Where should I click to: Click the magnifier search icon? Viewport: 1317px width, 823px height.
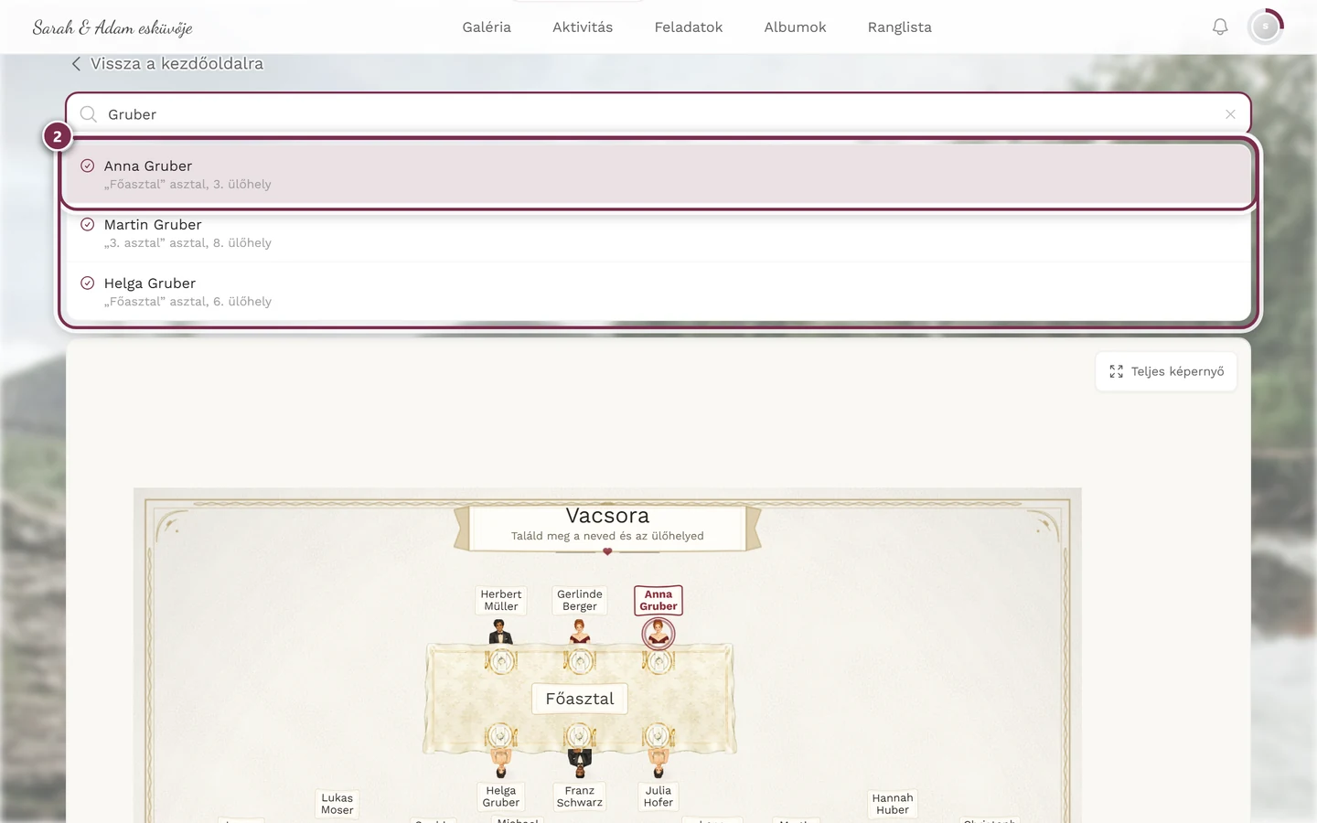[x=89, y=114]
